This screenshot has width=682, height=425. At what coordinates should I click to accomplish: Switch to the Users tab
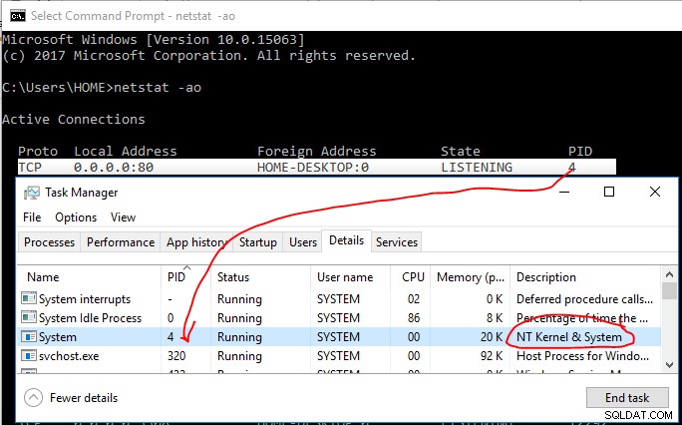[x=303, y=242]
